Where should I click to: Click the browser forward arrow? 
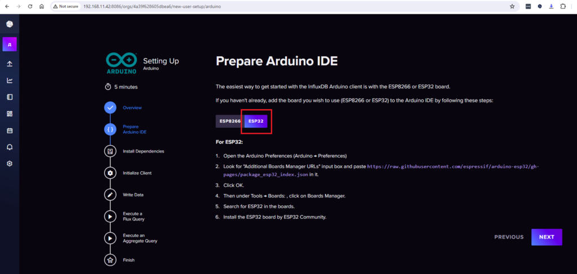coord(19,6)
